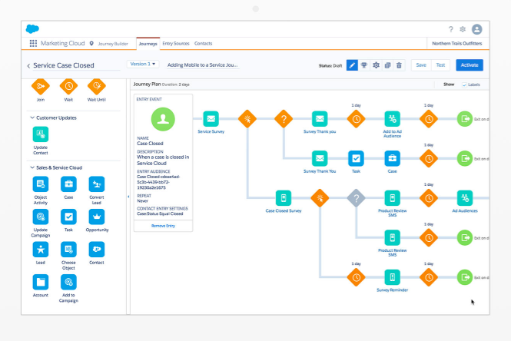This screenshot has height=341, width=511.
Task: Collapse the activity panel arrow
Action: (128, 197)
